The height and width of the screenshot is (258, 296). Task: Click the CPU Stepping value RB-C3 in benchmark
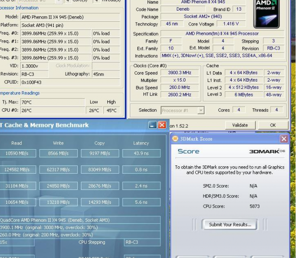coord(142,242)
